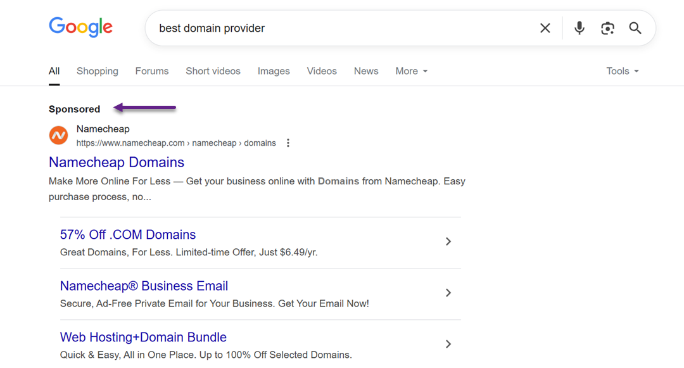This screenshot has height=368, width=684.
Task: Expand chevron on Namecheap Business Email row
Action: [448, 293]
